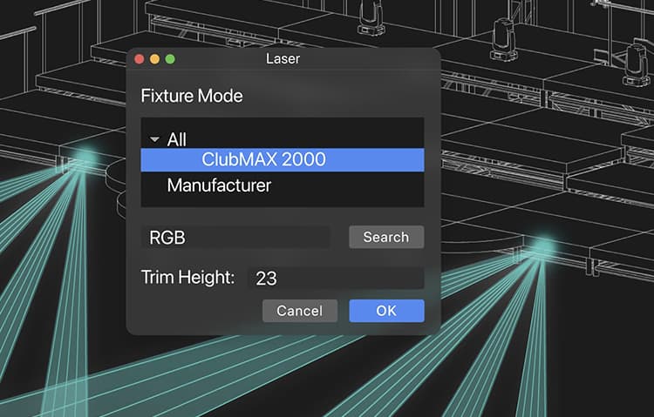Click the Fixture Mode heading
Image resolution: width=654 pixels, height=417 pixels.
pyautogui.click(x=192, y=97)
